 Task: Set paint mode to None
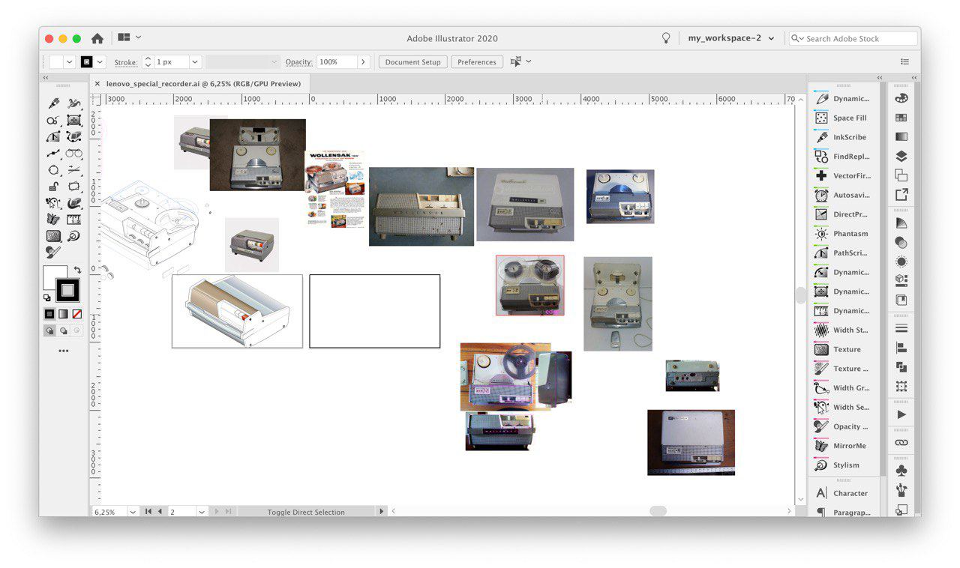(76, 314)
